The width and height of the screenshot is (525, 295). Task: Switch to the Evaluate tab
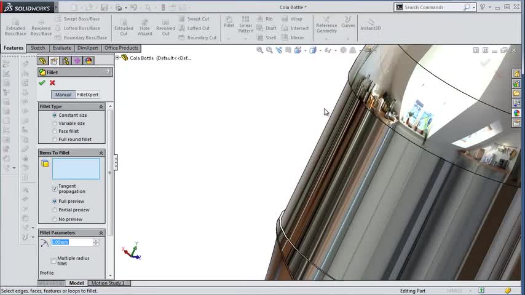pyautogui.click(x=62, y=48)
